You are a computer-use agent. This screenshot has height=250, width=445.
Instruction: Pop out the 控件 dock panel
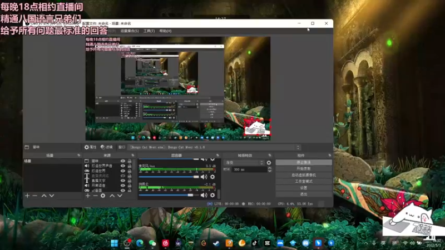click(329, 156)
